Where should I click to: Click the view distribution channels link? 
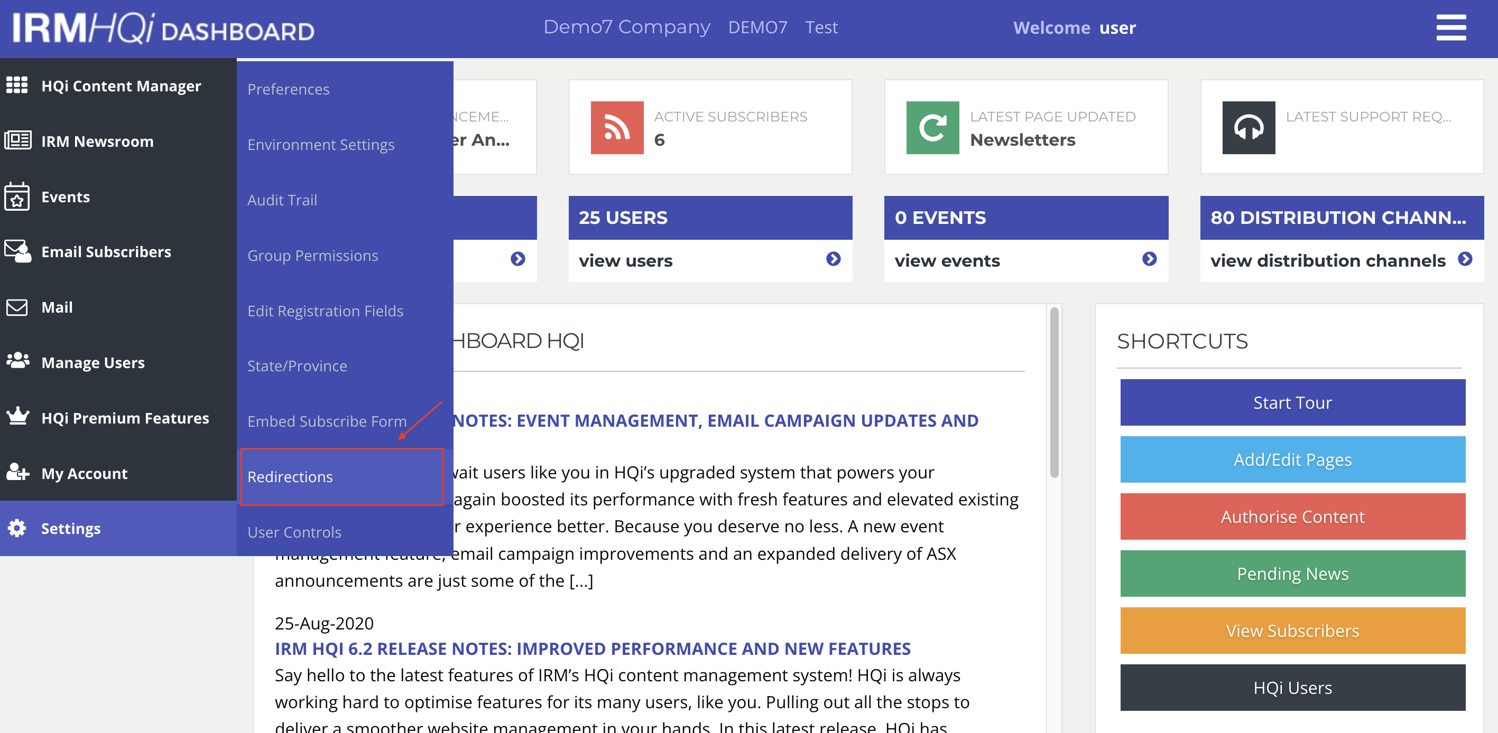1328,260
